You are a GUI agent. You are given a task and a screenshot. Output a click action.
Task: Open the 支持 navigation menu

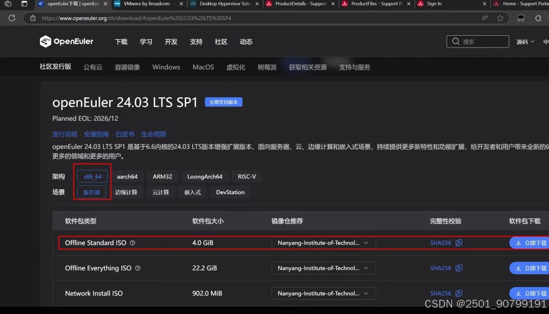[196, 42]
